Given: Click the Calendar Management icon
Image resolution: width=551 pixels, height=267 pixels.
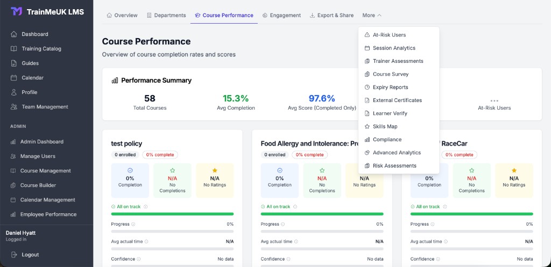Looking at the screenshot, I should pyautogui.click(x=13, y=200).
